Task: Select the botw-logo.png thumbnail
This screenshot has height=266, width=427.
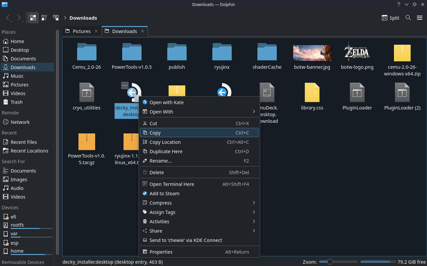Action: [x=357, y=51]
